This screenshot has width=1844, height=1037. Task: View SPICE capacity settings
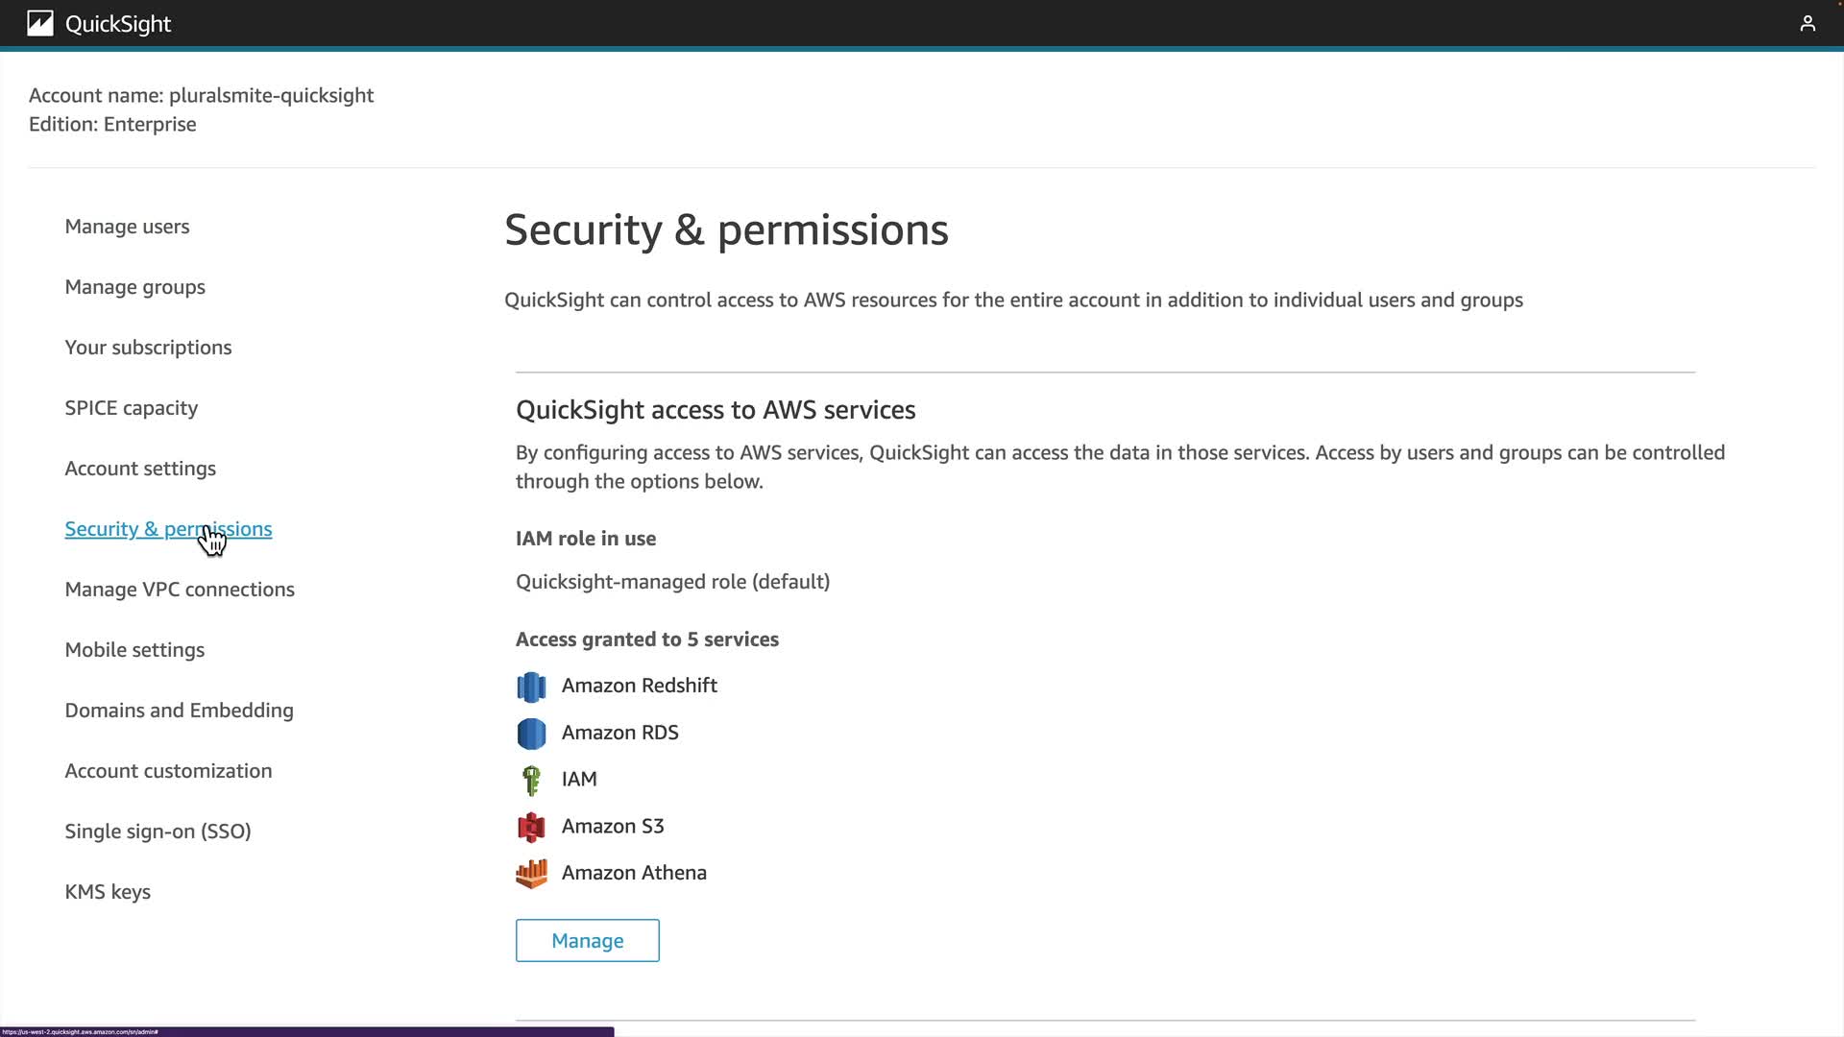(x=131, y=408)
